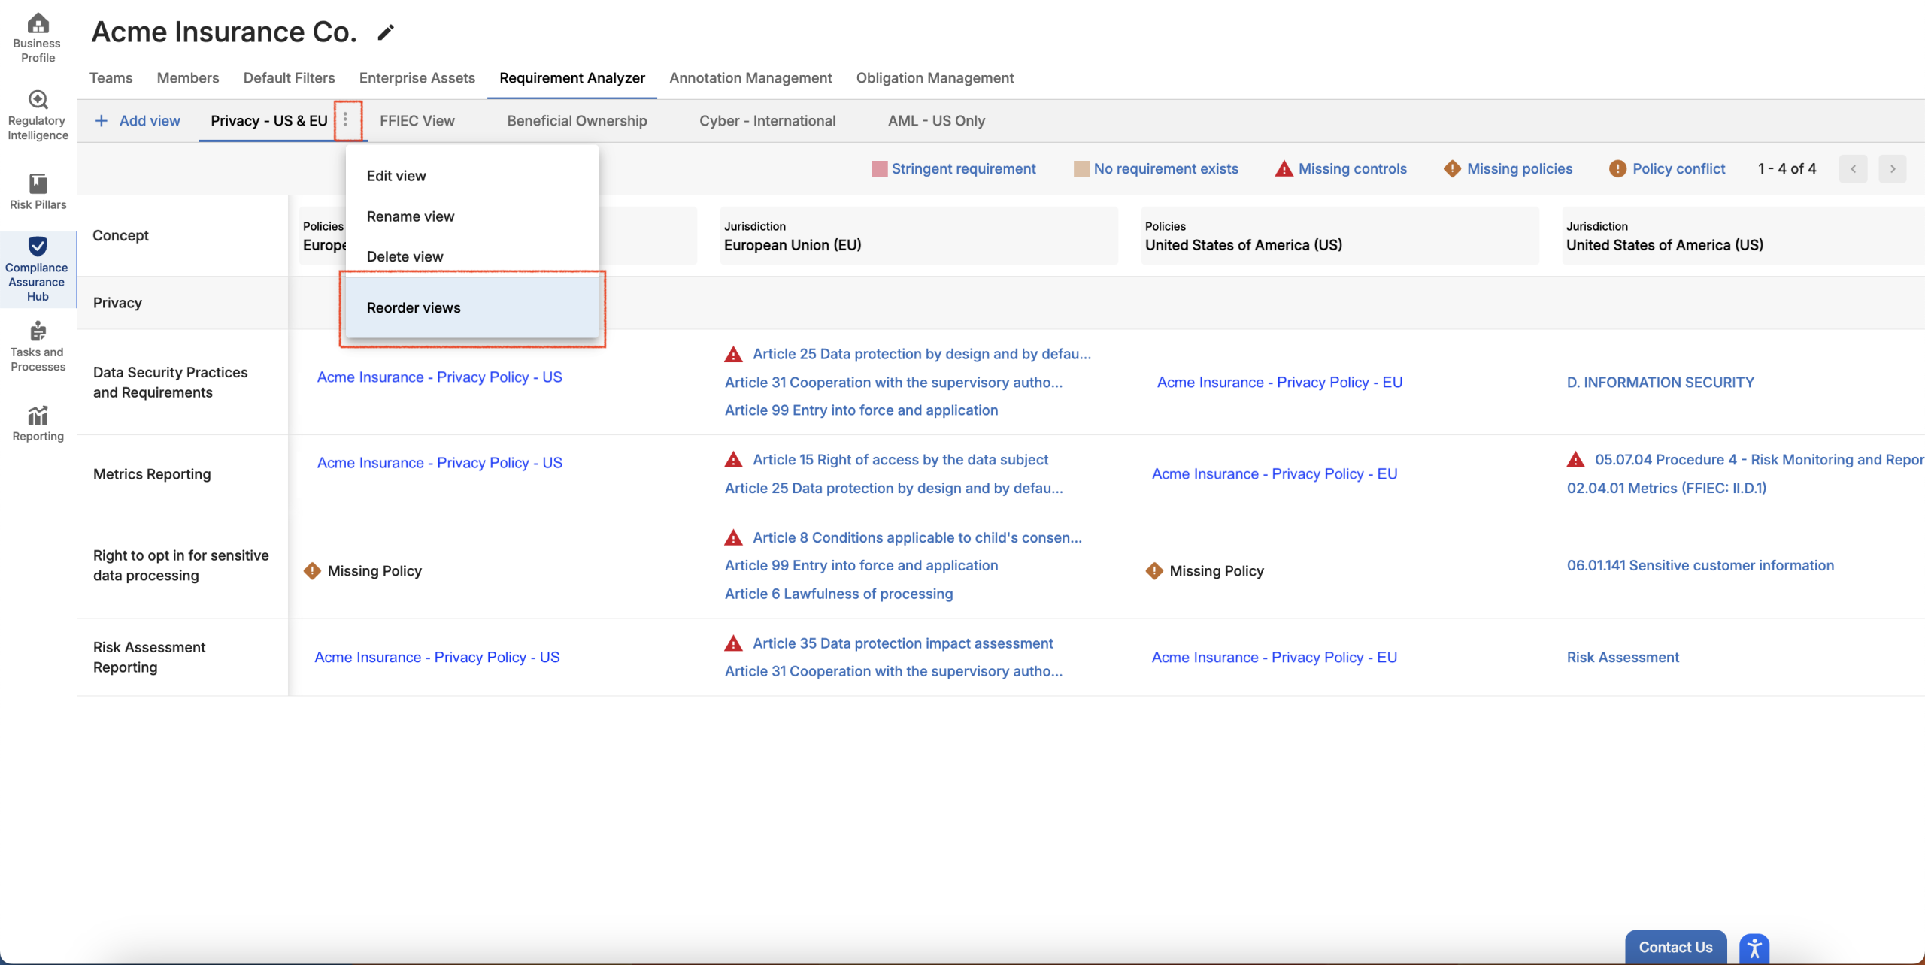Click the pink Stringent requirement color swatch
The height and width of the screenshot is (965, 1925).
coord(879,168)
